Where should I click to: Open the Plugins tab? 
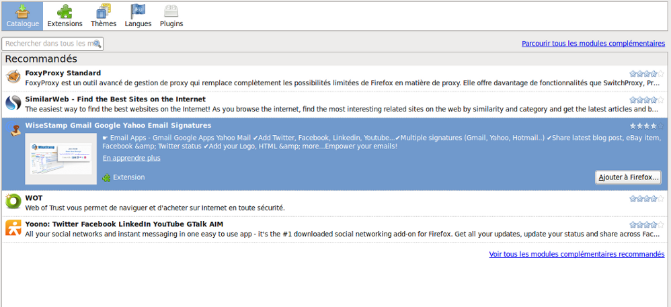tap(171, 16)
